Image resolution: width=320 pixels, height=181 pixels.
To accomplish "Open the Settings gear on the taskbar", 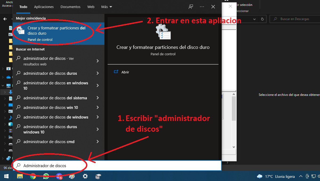I will coord(85,176).
